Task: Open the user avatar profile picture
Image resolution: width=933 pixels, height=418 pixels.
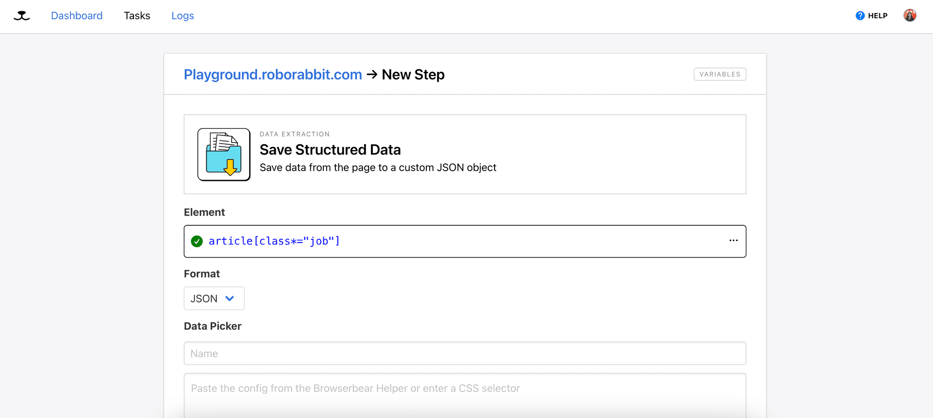Action: [x=910, y=15]
